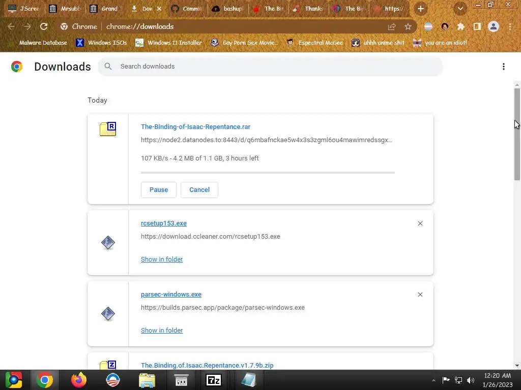Screen dimensions: 521x390
Task: Click the Chrome logo beside Downloads
Action: click(17, 67)
